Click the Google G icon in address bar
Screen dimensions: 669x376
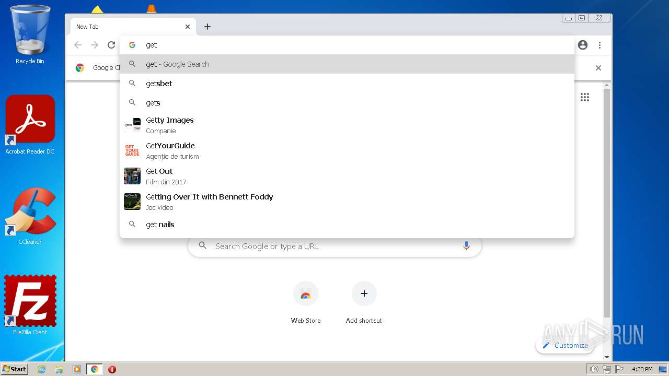click(x=132, y=45)
